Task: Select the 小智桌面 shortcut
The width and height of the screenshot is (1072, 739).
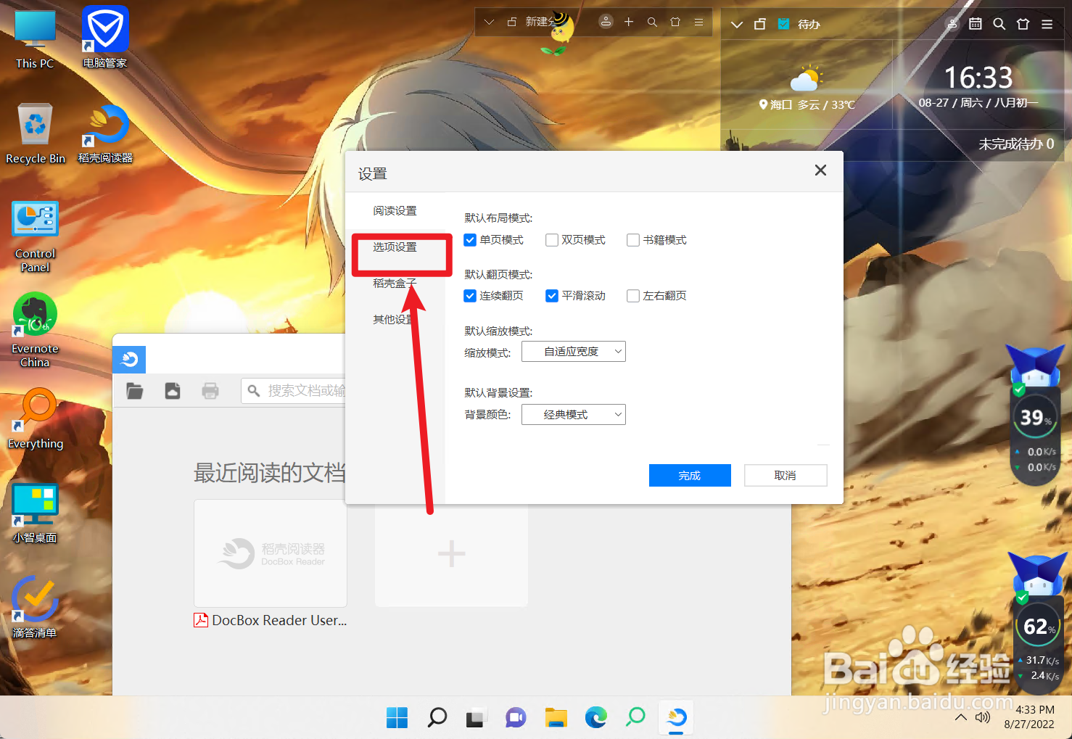Action: [x=35, y=513]
